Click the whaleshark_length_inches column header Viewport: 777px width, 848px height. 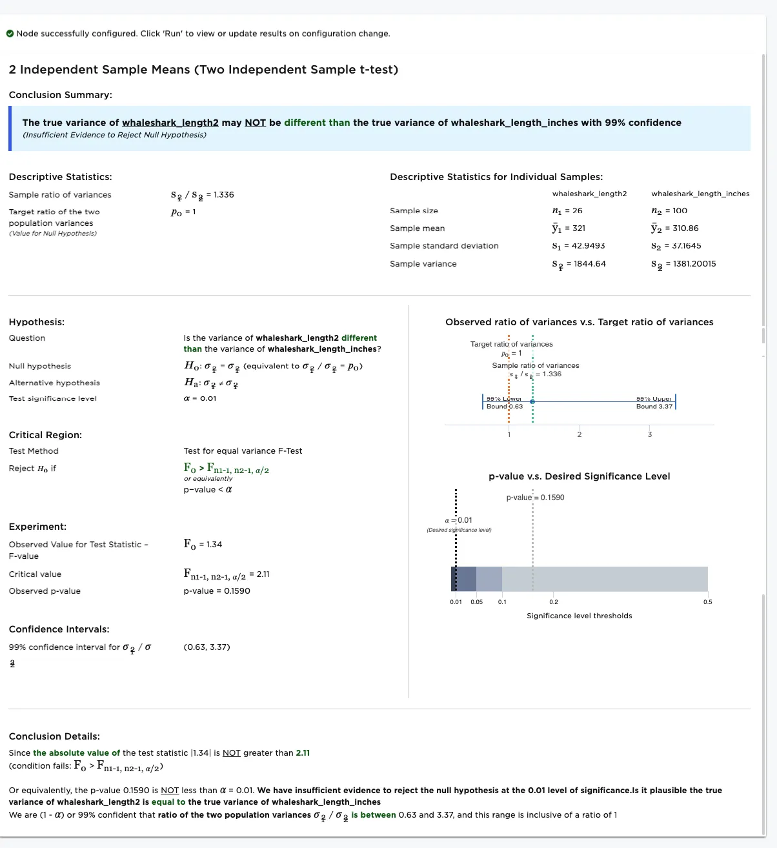(700, 194)
